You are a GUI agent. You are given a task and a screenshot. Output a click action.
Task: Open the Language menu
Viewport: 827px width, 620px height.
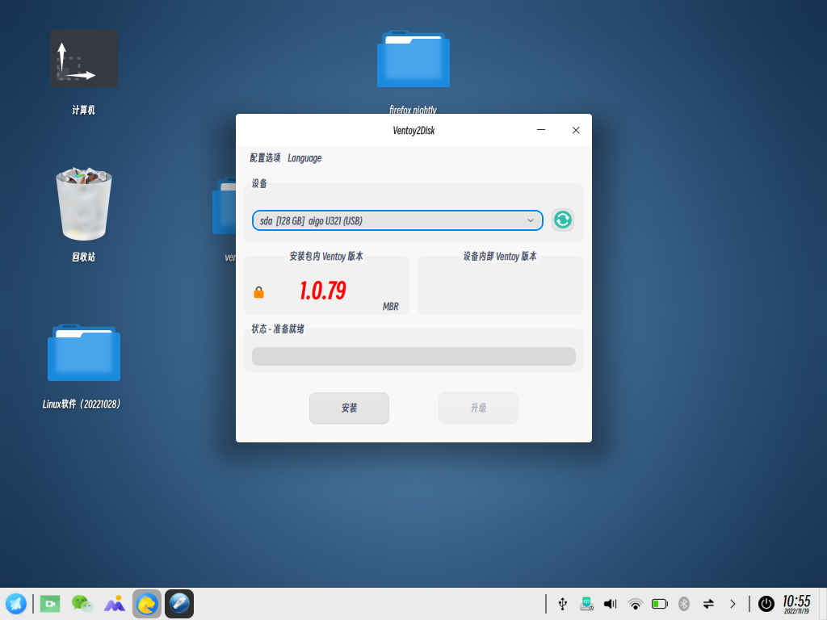[x=304, y=158]
